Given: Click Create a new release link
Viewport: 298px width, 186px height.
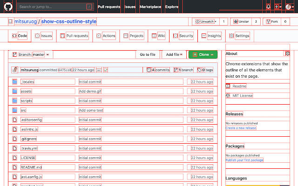Looking at the screenshot, I should (x=241, y=128).
